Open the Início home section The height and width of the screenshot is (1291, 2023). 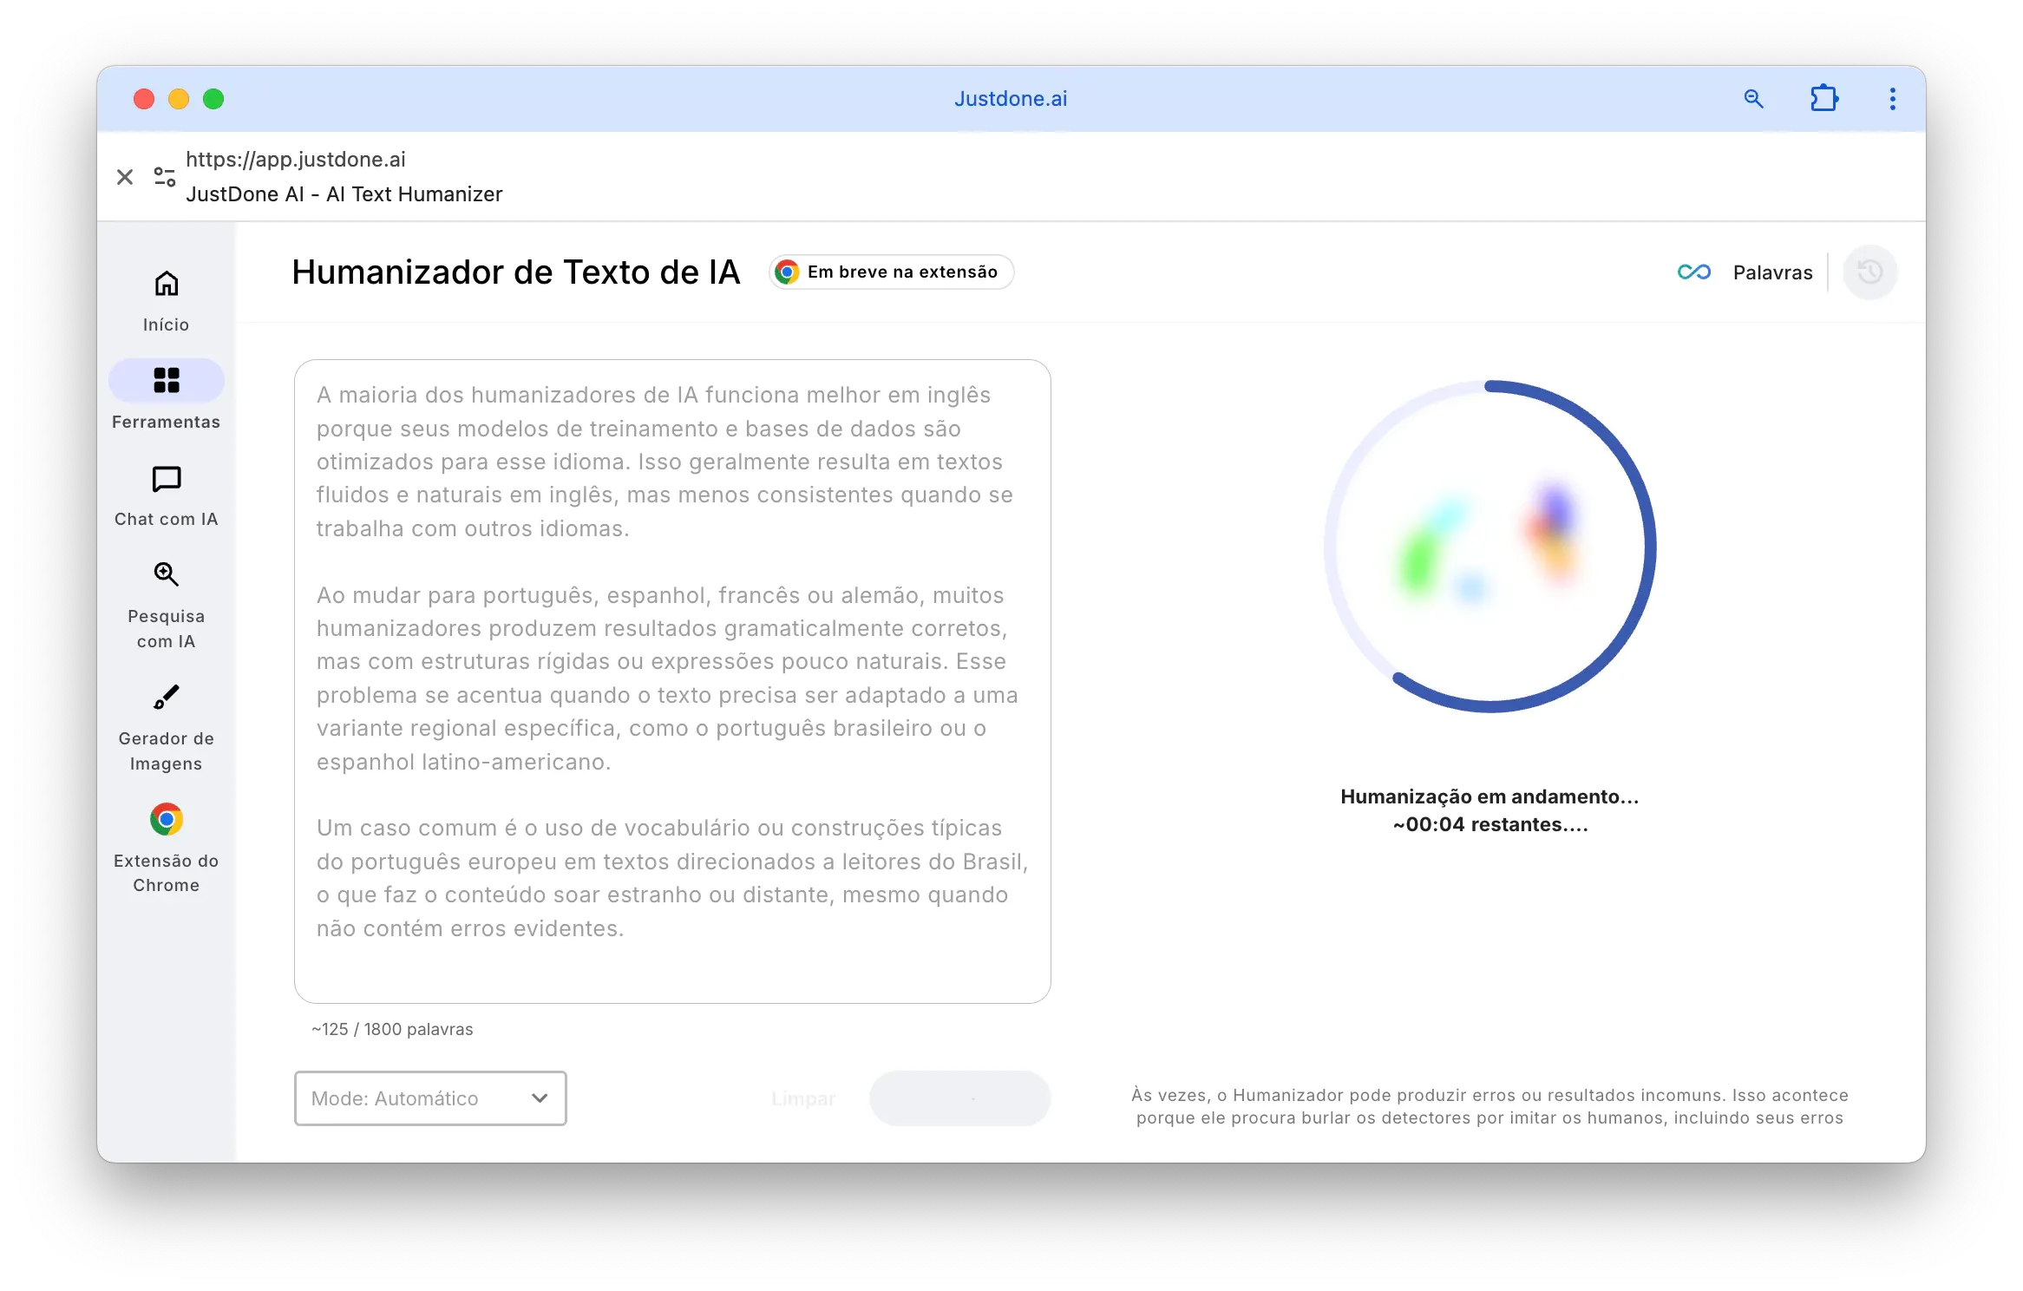pos(166,298)
